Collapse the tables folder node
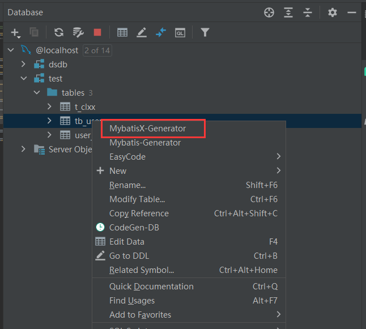Image resolution: width=366 pixels, height=329 pixels. coord(37,93)
